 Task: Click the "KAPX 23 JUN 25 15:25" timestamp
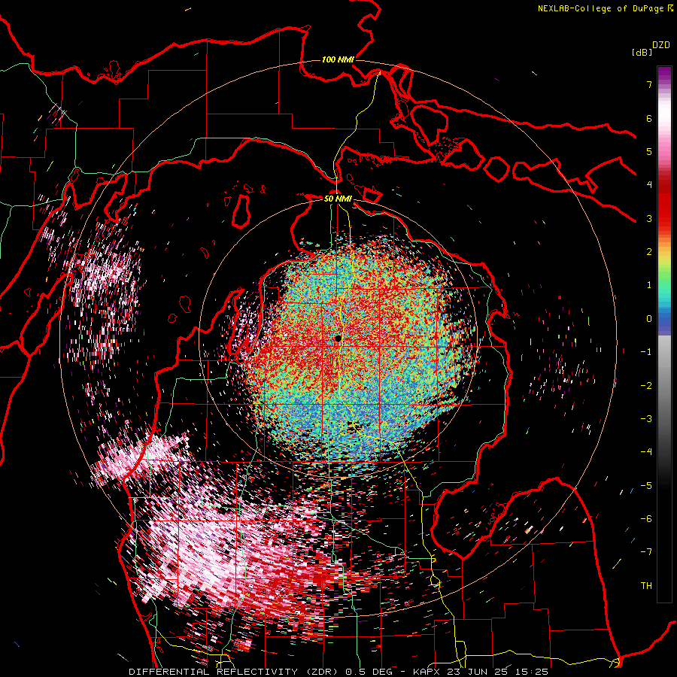480,672
